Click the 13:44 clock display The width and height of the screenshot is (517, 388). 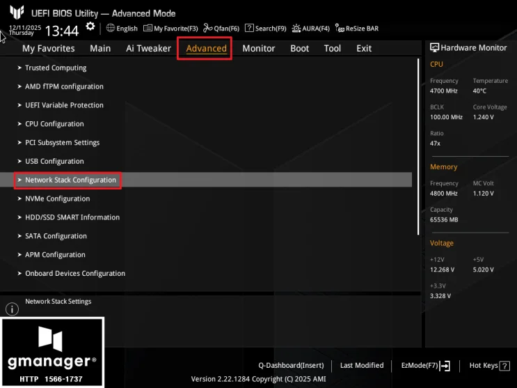(x=62, y=31)
